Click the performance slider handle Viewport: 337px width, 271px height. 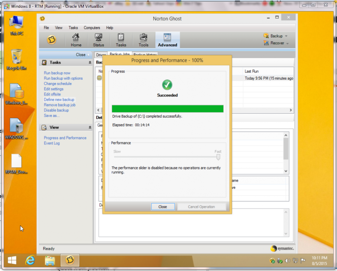point(218,157)
